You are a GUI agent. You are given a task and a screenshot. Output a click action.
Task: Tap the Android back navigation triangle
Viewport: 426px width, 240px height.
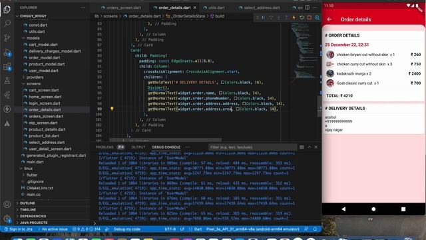(343, 209)
